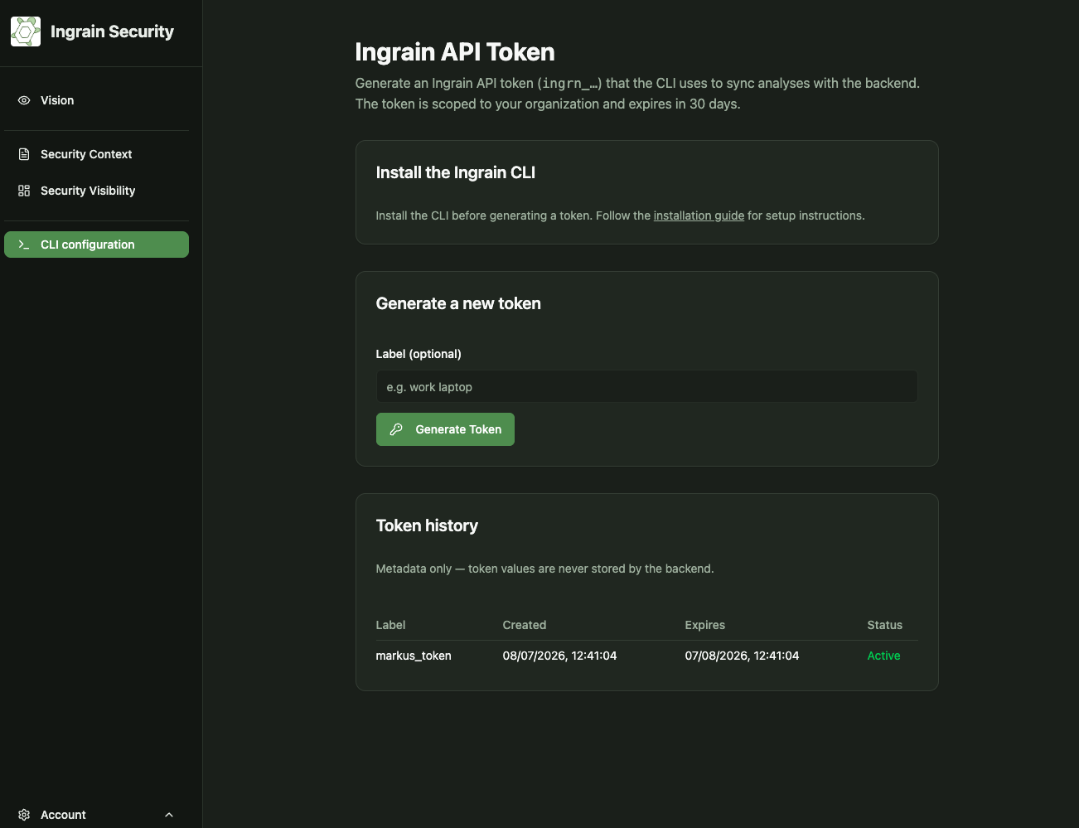Open the installation guide link
The image size is (1079, 828).
699,215
